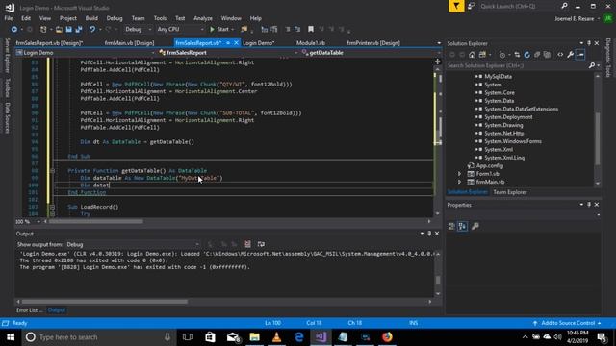
Task: Expand the Form1.vb tree node
Action: click(x=459, y=174)
